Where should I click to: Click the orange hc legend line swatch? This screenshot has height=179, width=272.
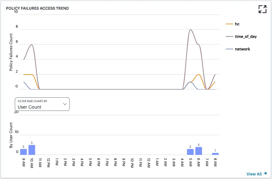229,24
